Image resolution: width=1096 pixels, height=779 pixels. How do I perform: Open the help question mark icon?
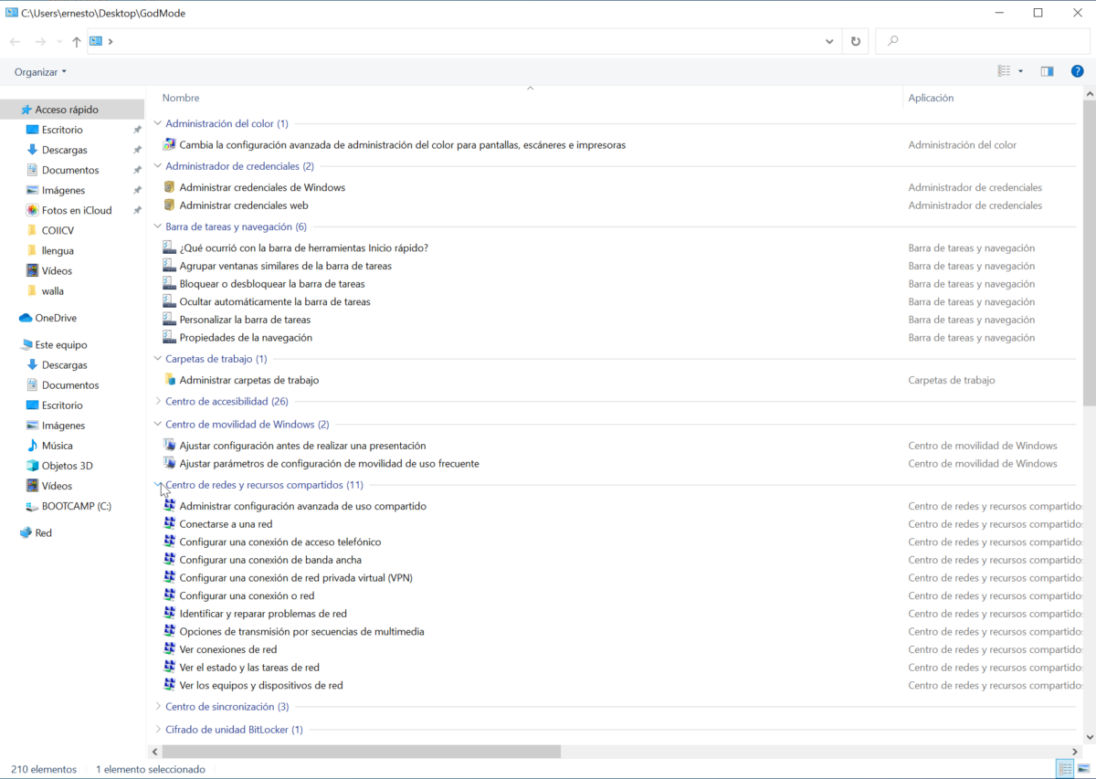click(1078, 71)
